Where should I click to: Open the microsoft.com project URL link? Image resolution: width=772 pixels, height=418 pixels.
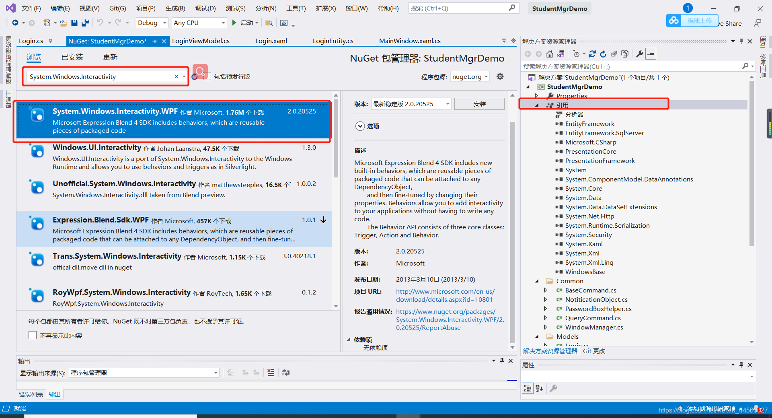pyautogui.click(x=445, y=295)
